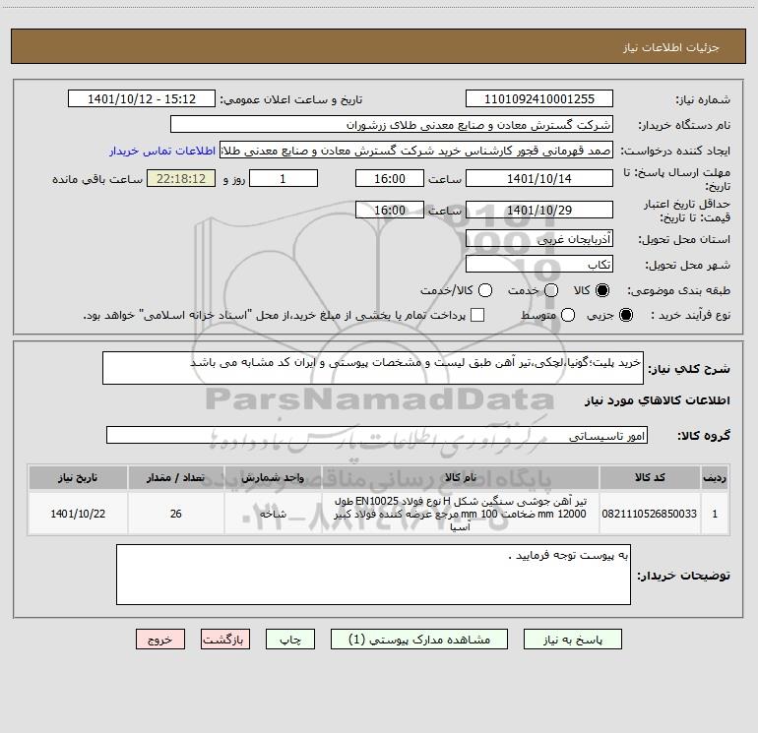The image size is (758, 733).
Task: Select the کالا radio button
Action: coord(602,290)
